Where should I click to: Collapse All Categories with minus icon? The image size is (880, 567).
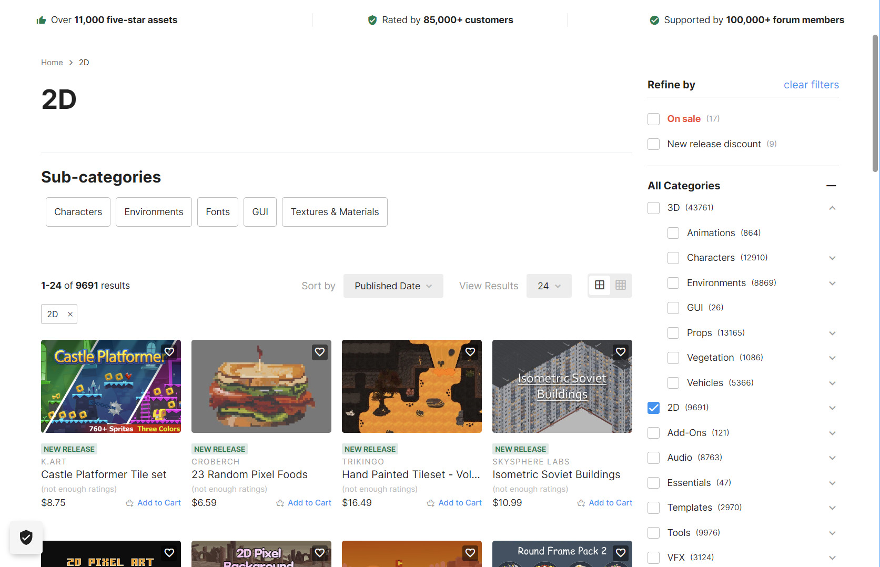[x=831, y=186]
